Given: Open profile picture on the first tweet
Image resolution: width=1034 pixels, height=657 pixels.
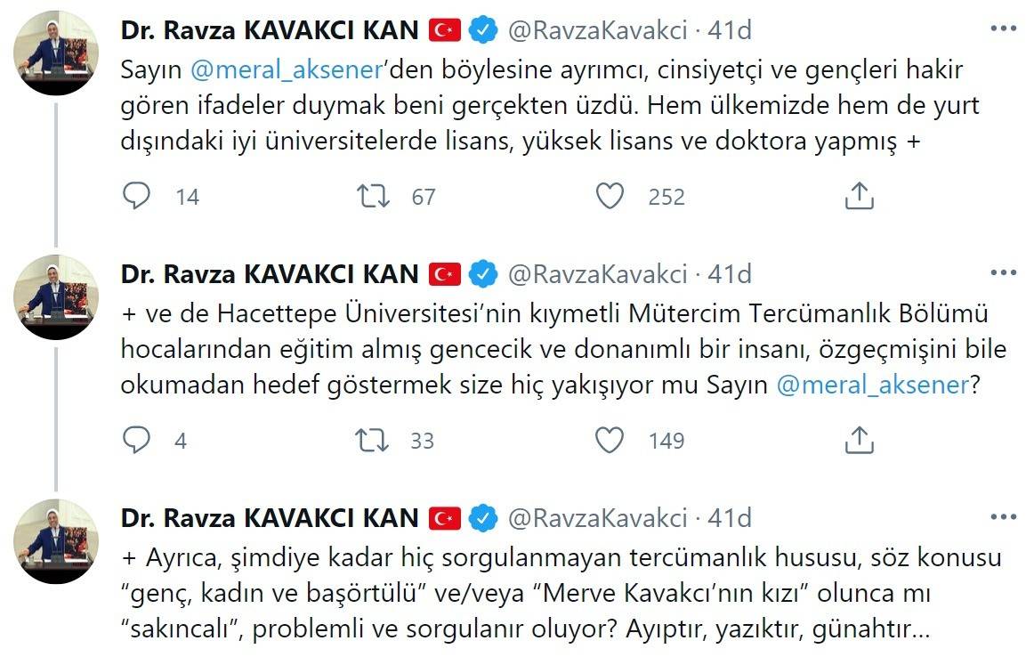Looking at the screenshot, I should [56, 53].
